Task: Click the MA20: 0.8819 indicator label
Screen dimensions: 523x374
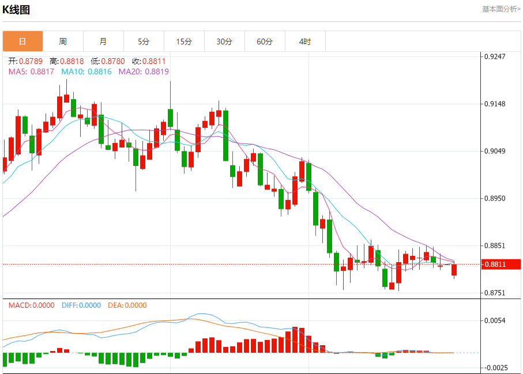Action: pyautogui.click(x=144, y=71)
